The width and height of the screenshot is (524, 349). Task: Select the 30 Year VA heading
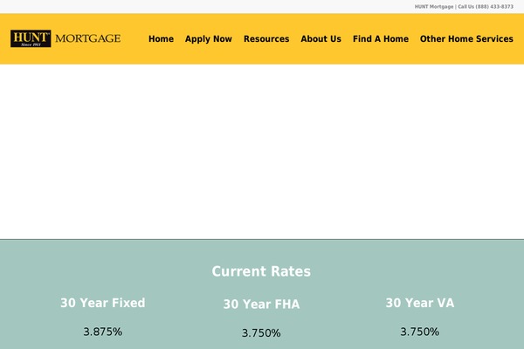[x=420, y=303]
